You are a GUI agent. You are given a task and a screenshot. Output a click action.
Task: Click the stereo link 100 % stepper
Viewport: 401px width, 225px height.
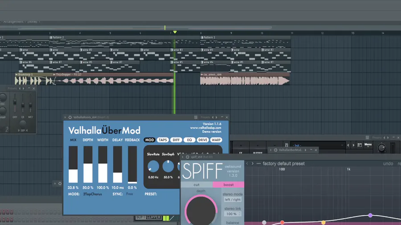[233, 214]
